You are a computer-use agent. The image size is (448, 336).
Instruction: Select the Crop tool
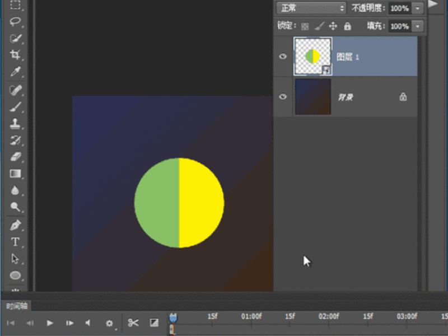[x=15, y=54]
